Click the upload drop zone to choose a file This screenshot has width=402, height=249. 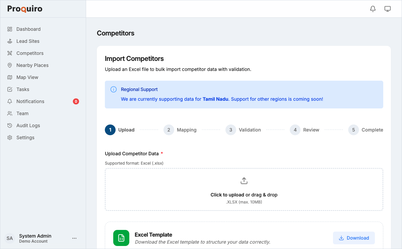coord(244,189)
